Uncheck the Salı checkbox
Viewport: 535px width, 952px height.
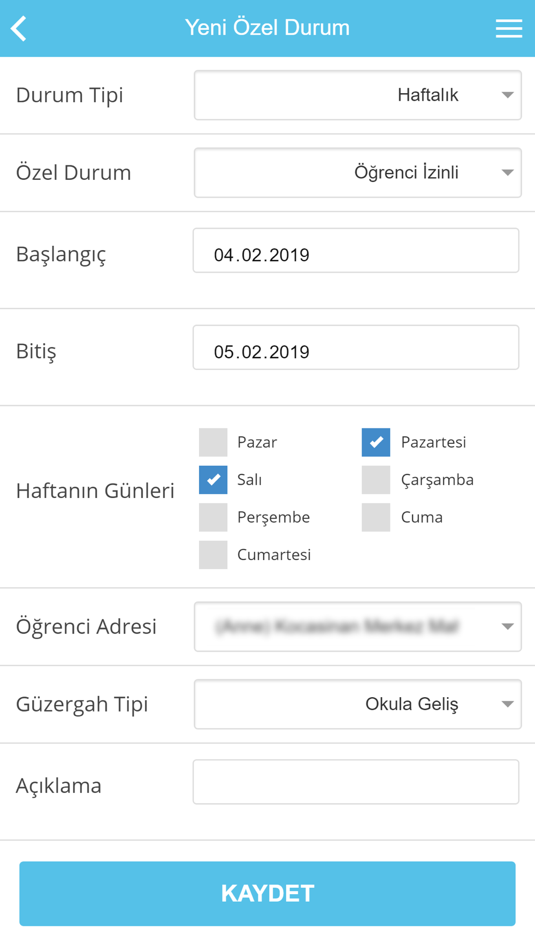tap(213, 480)
